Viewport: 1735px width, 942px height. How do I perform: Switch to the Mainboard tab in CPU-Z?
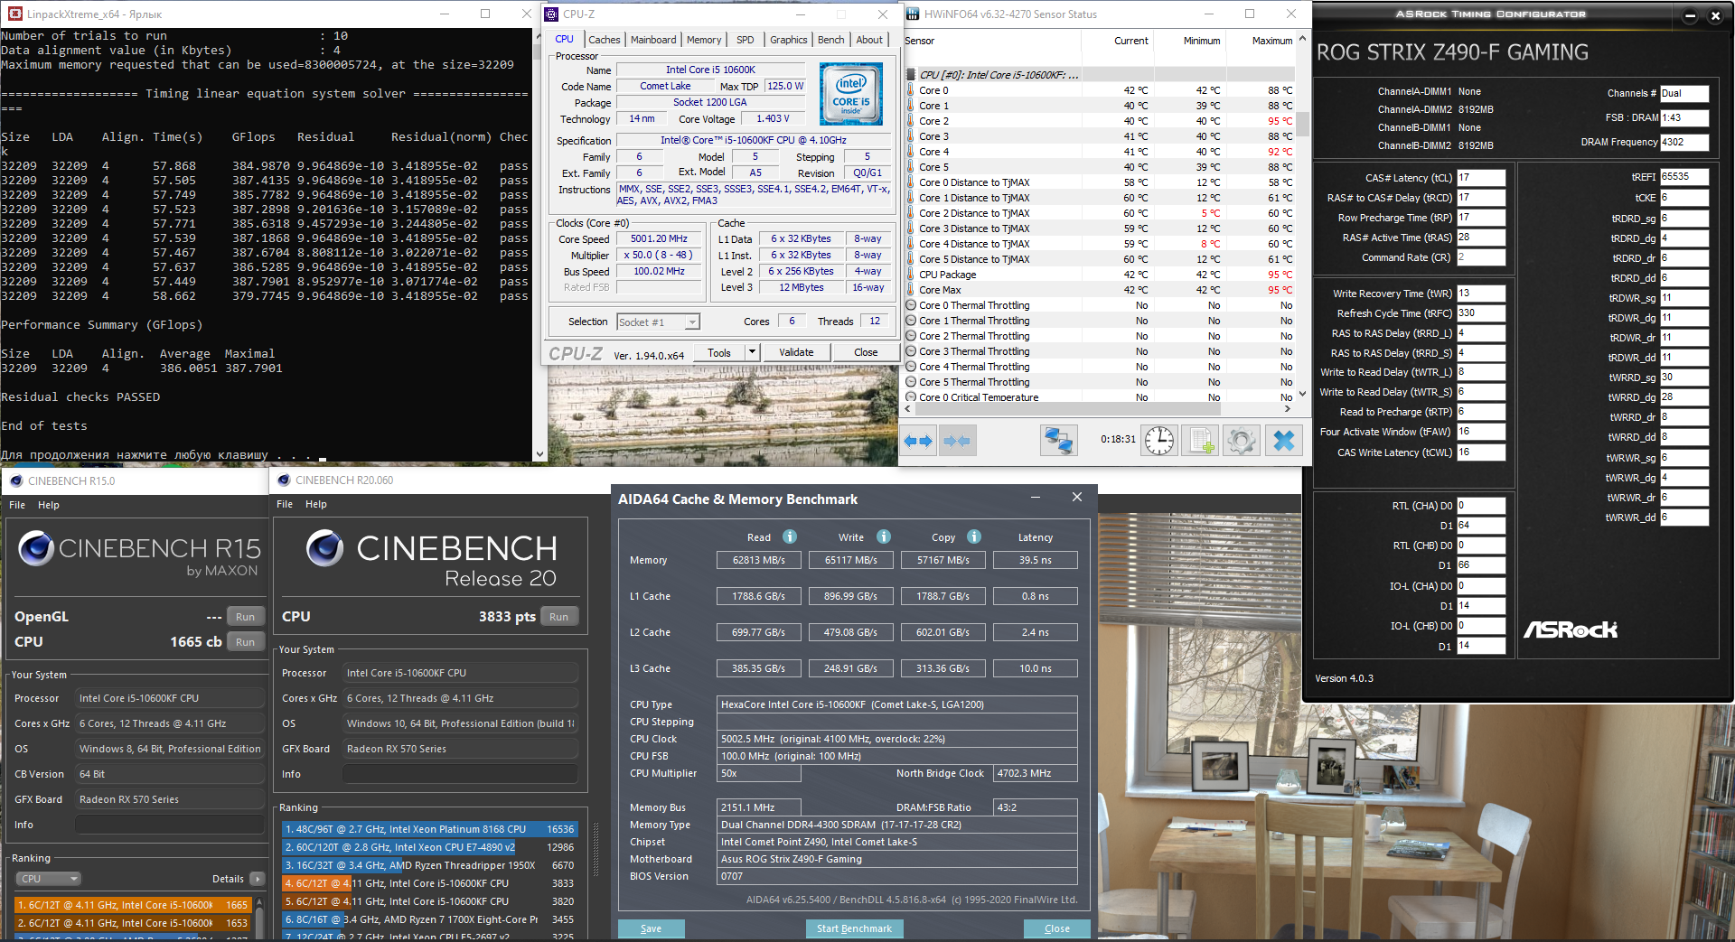(x=653, y=40)
